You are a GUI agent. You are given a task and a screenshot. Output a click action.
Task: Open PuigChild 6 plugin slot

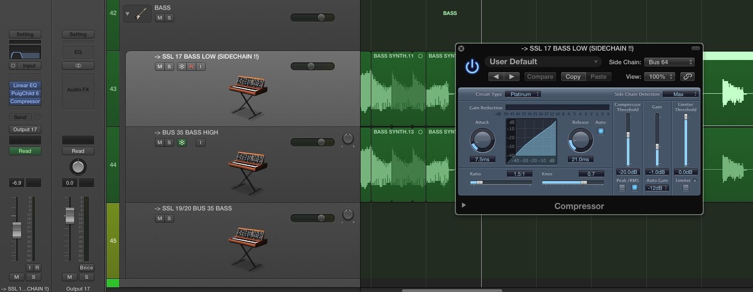[25, 93]
